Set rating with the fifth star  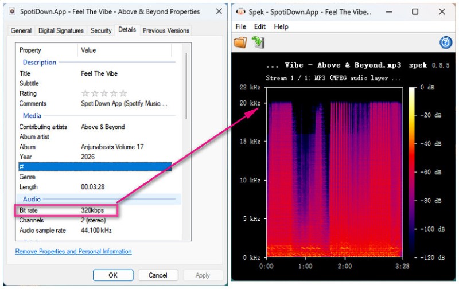coord(123,93)
